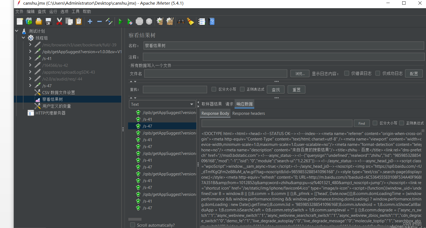Collapse the 线程组 tree node arrow
The image size is (426, 228).
pos(23,38)
